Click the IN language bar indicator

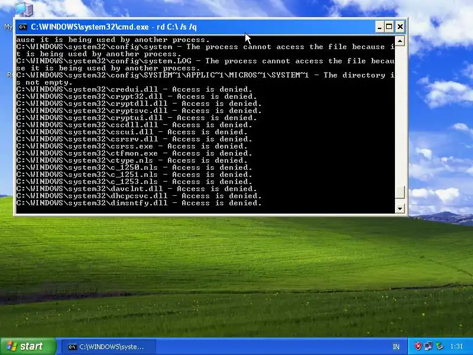click(396, 347)
